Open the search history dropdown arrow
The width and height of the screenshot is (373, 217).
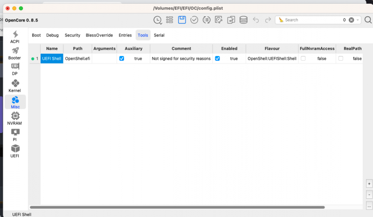358,20
